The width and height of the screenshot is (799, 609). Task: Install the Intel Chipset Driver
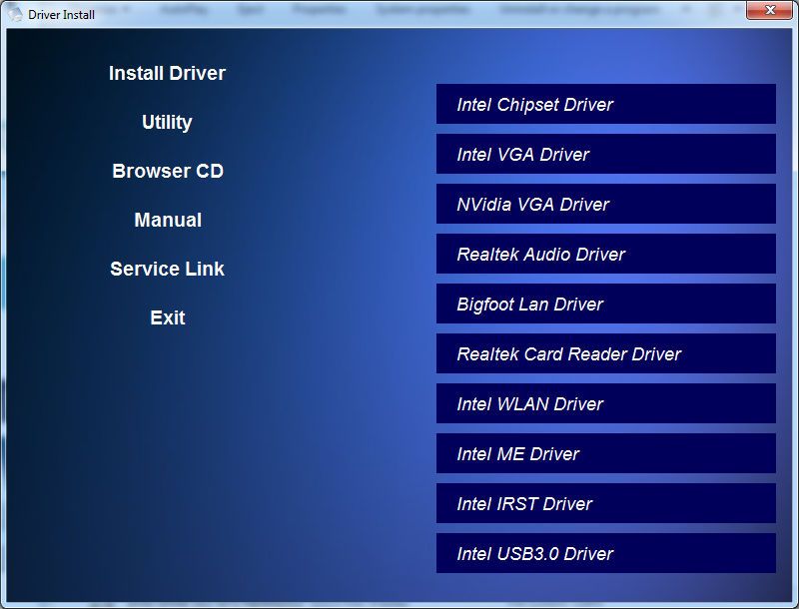[605, 104]
